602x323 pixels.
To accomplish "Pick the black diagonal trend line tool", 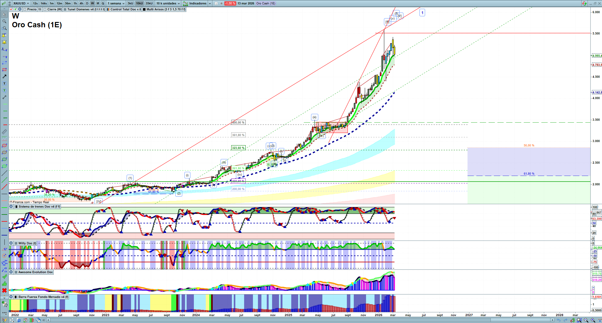I will [x=4, y=173].
